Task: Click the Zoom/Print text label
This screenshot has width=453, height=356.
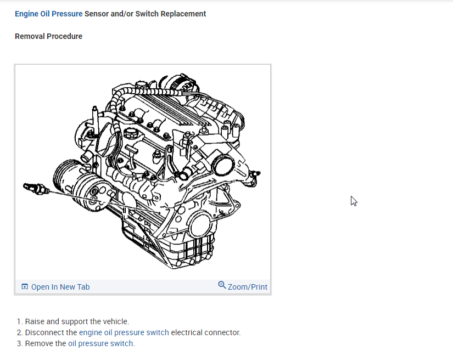Action: [248, 287]
